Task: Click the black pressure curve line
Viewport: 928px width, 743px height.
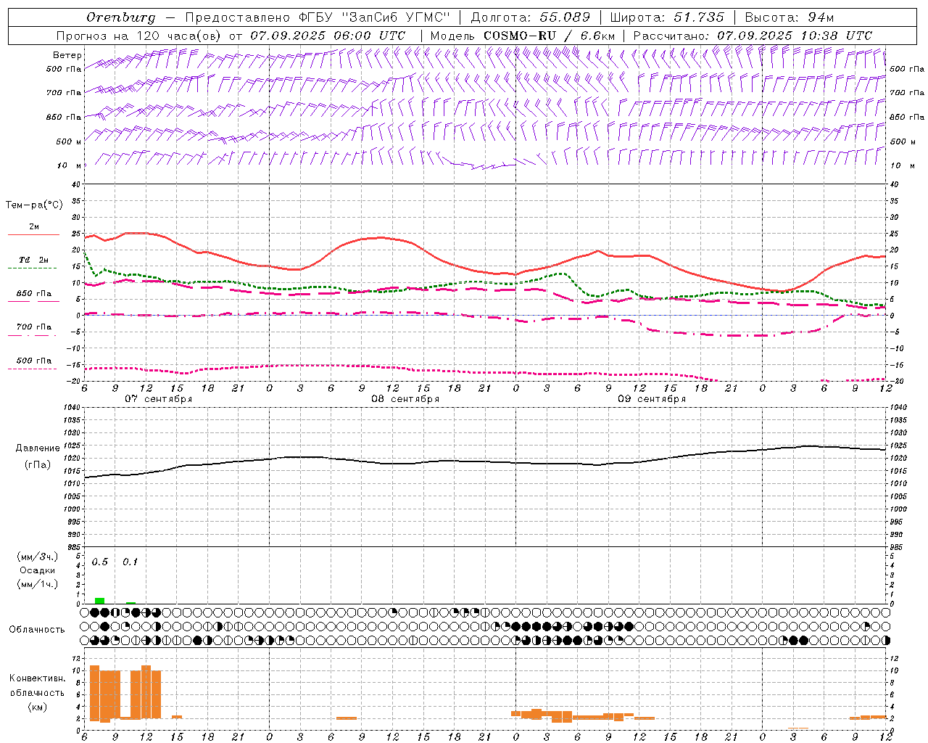Action: [486, 461]
